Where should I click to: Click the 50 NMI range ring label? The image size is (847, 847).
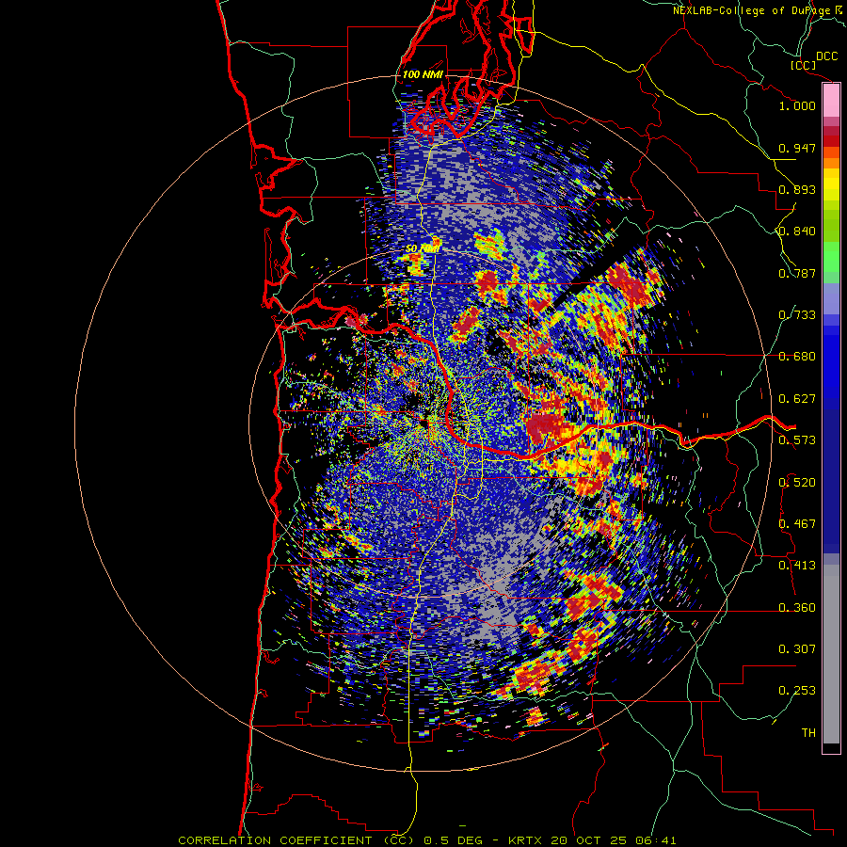tap(422, 248)
